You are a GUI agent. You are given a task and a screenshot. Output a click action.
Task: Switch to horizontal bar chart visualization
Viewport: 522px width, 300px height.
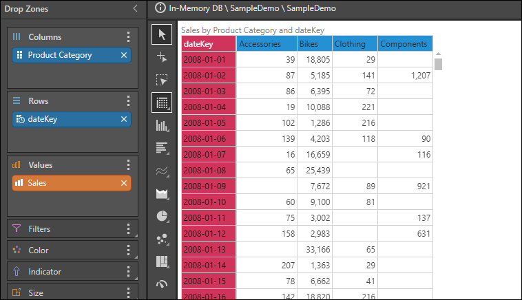(163, 148)
